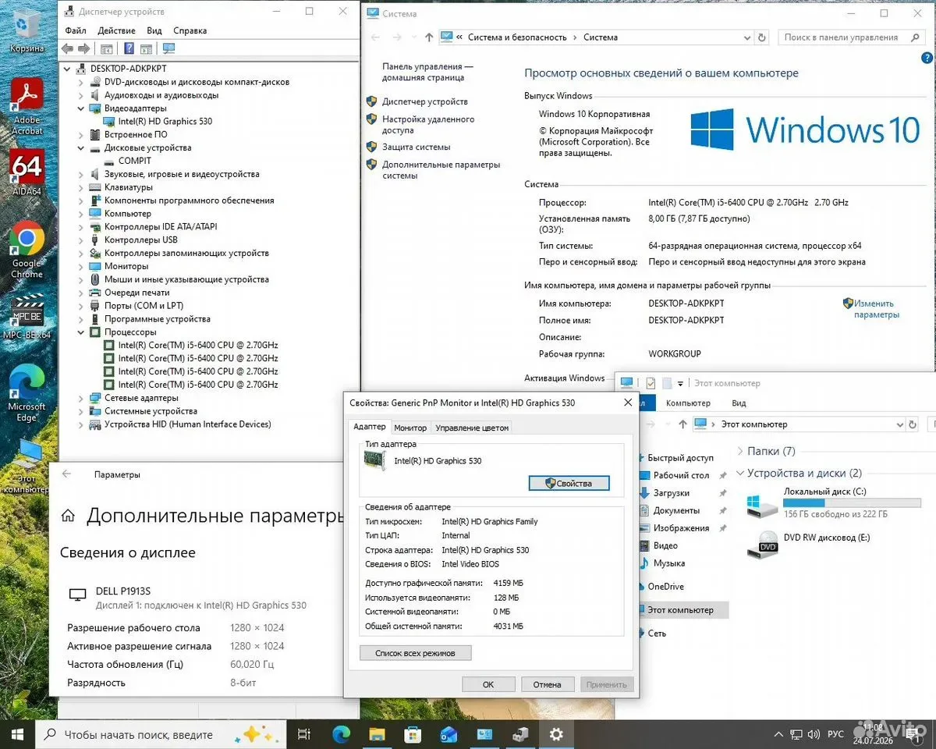Click the Back arrow in Device Manager toolbar
This screenshot has width=936, height=749.
tap(68, 48)
